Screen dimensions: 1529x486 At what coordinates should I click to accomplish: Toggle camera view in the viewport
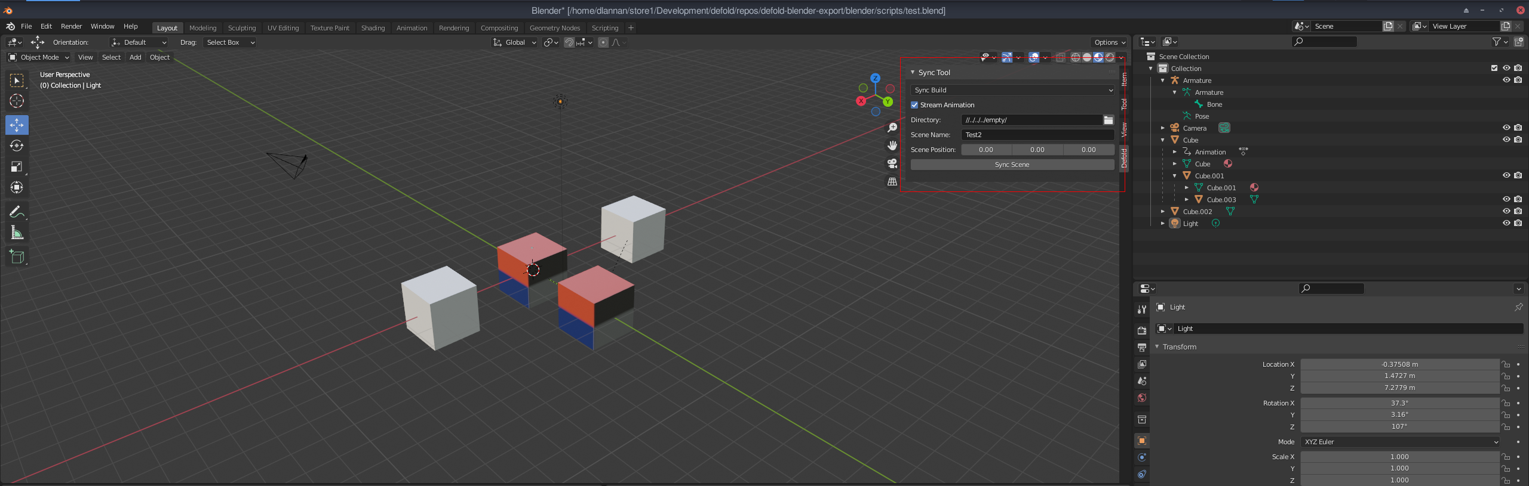892,163
